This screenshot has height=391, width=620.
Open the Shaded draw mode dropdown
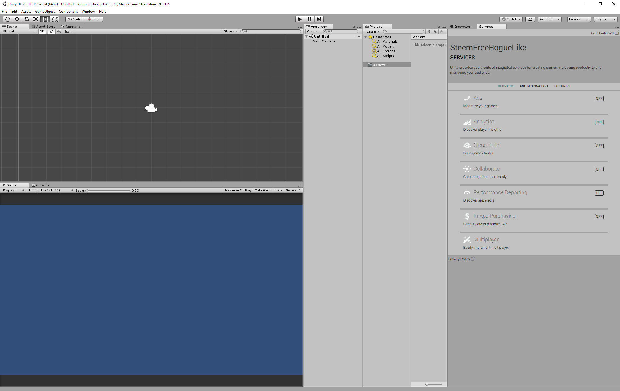(x=19, y=31)
